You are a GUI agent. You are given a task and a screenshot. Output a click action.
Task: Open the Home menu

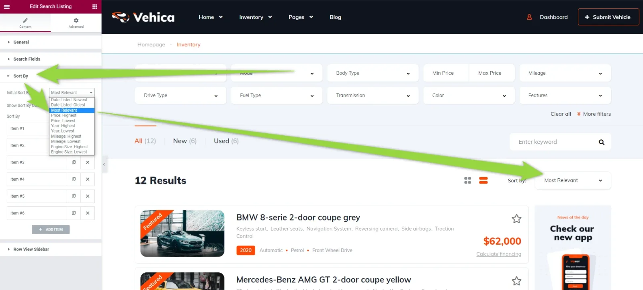pyautogui.click(x=211, y=17)
